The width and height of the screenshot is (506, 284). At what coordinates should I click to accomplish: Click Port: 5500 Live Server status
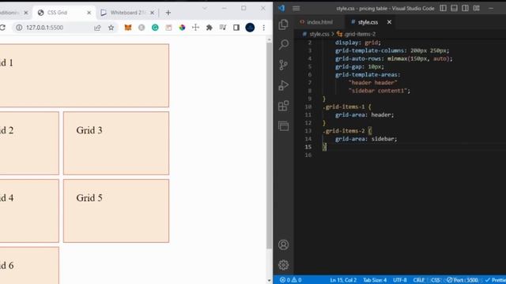(462, 280)
